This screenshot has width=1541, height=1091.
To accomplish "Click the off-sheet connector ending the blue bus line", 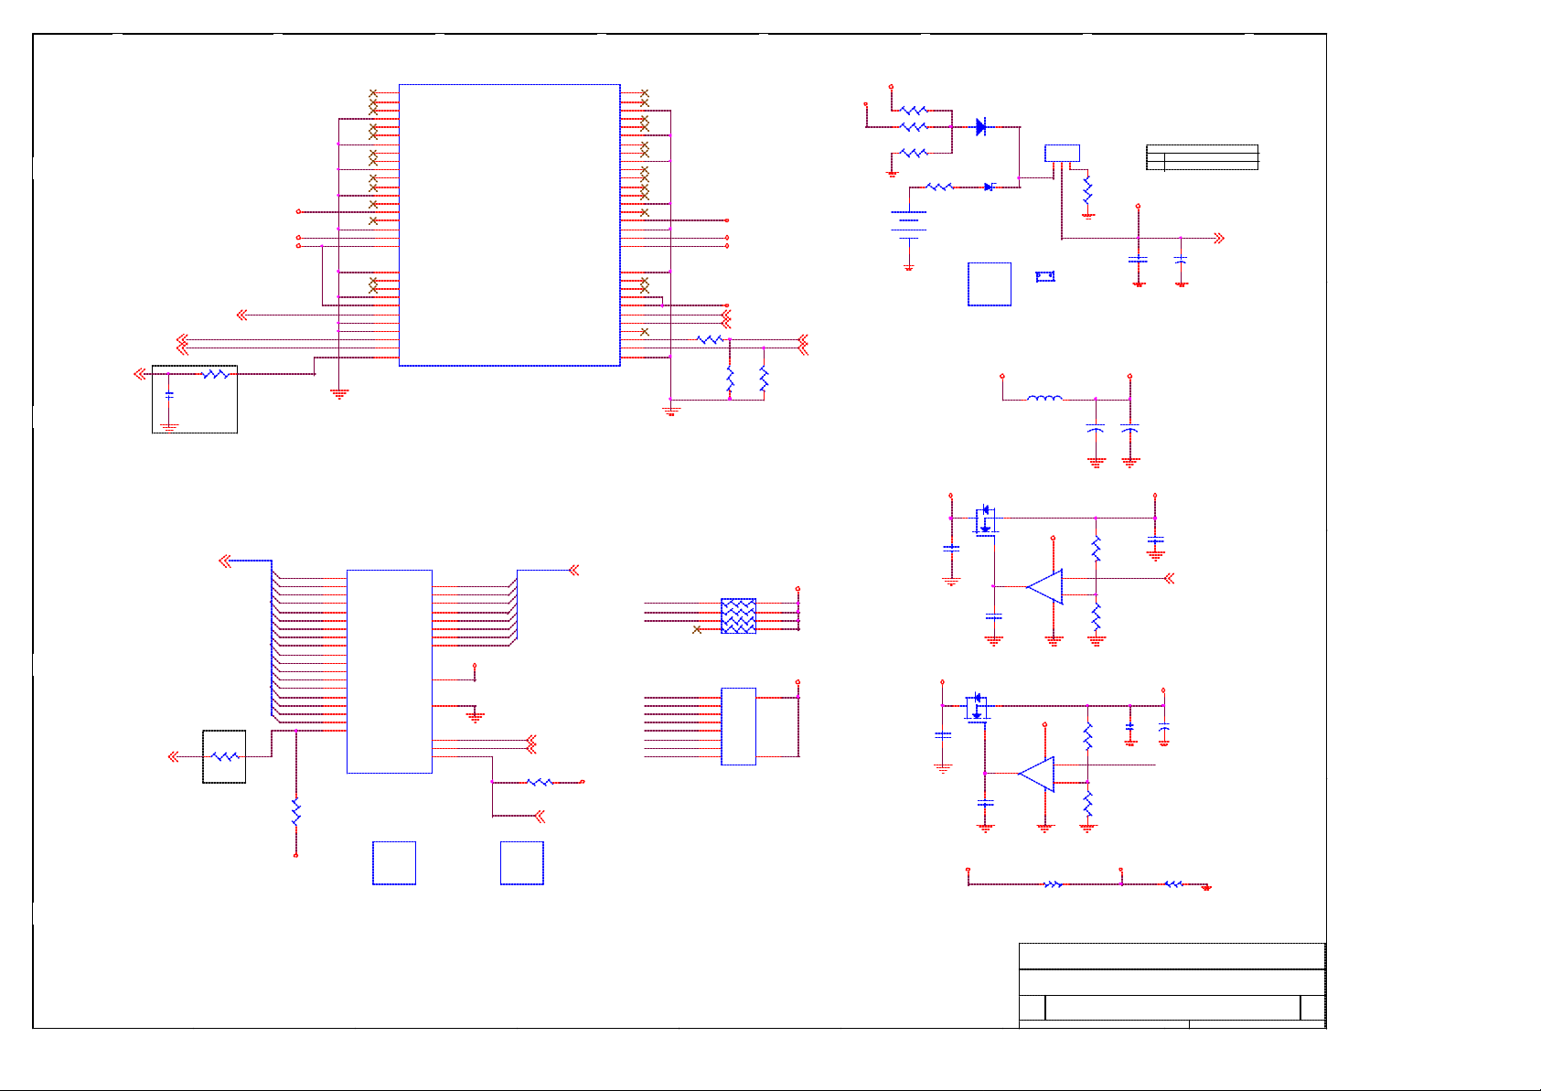I will [x=225, y=562].
